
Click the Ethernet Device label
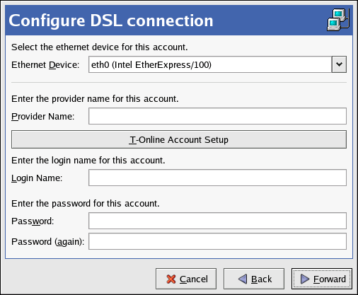tap(45, 65)
